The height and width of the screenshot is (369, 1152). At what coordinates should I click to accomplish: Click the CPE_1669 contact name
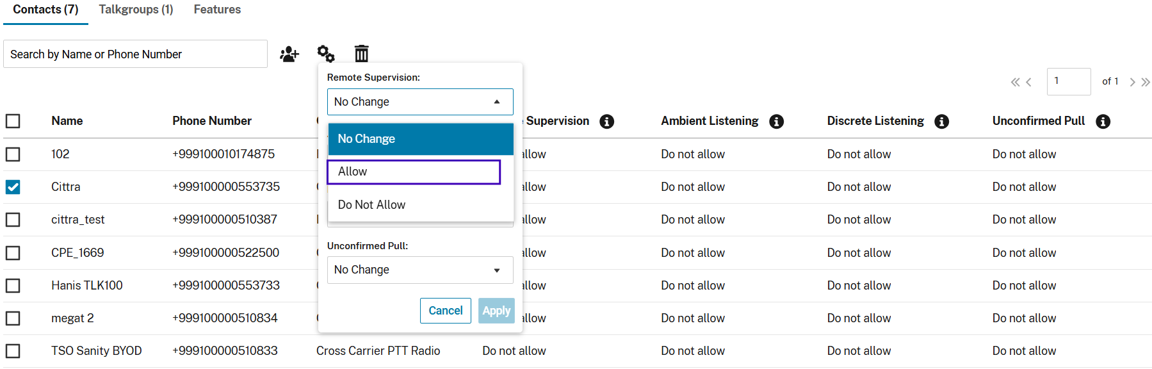pyautogui.click(x=77, y=253)
